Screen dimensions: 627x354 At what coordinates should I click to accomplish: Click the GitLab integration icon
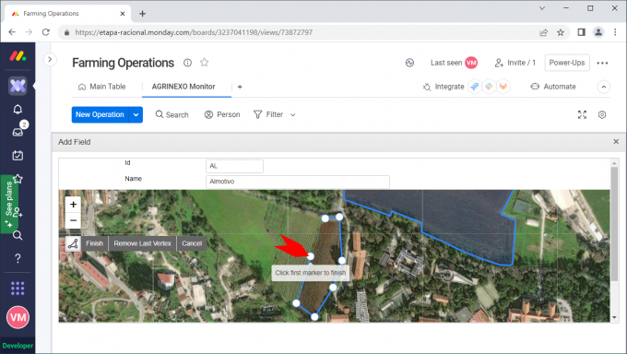click(503, 87)
